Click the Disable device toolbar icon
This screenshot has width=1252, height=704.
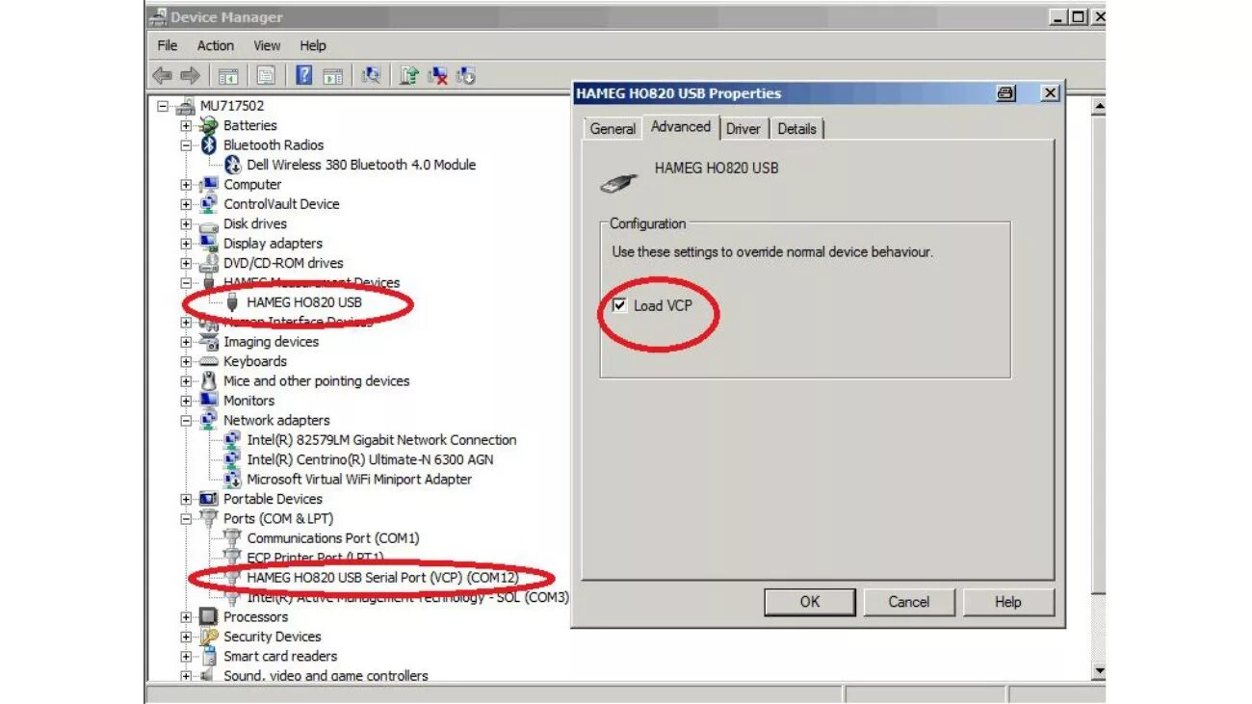click(466, 76)
